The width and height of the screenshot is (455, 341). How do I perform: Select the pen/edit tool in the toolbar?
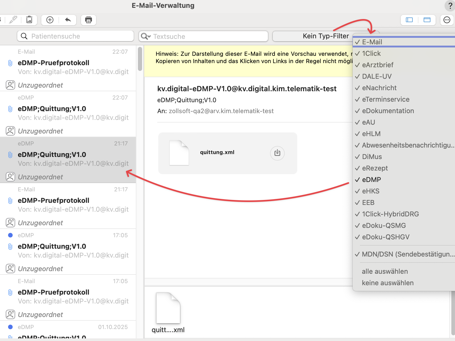(13, 20)
